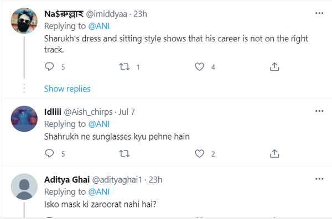Open @ANI mention in Idliii's reply

coord(99,124)
